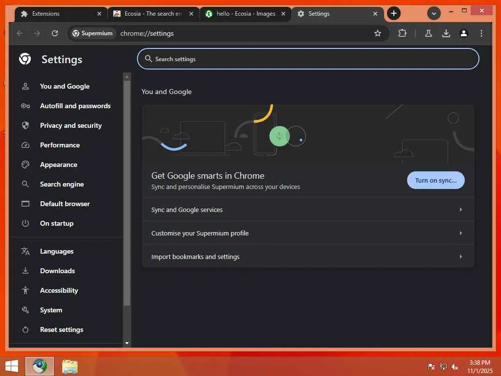Open Autofill and passwords section
The width and height of the screenshot is (501, 376).
coord(66,106)
